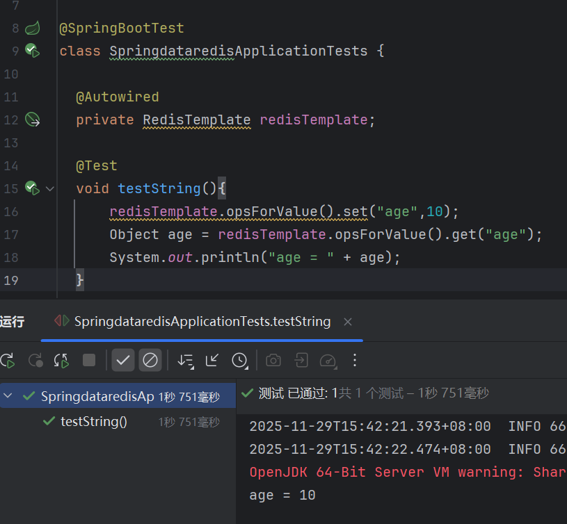The image size is (567, 524).
Task: Click line number 19 in the gutter
Action: click(x=11, y=280)
